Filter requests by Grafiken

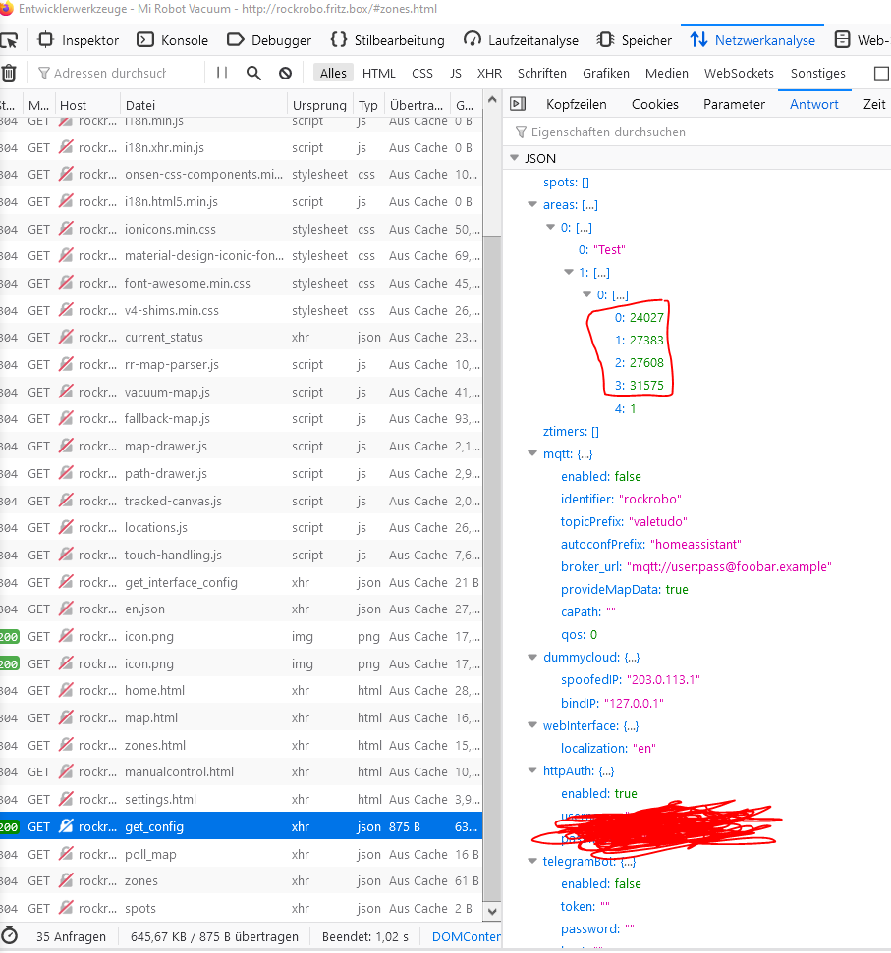point(606,74)
